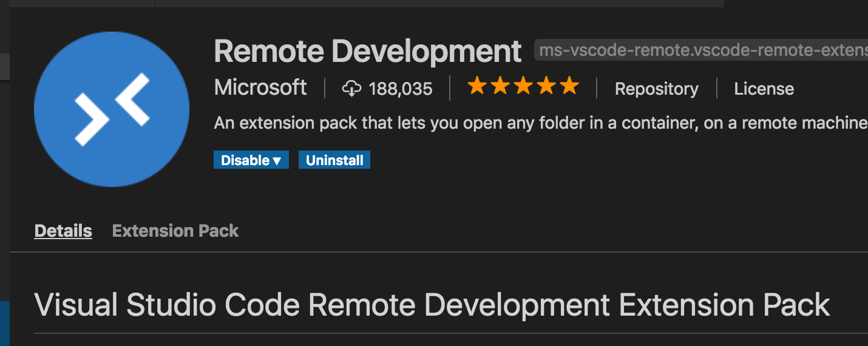Click the Remote Development extension logo
868x346 pixels.
pos(112,109)
